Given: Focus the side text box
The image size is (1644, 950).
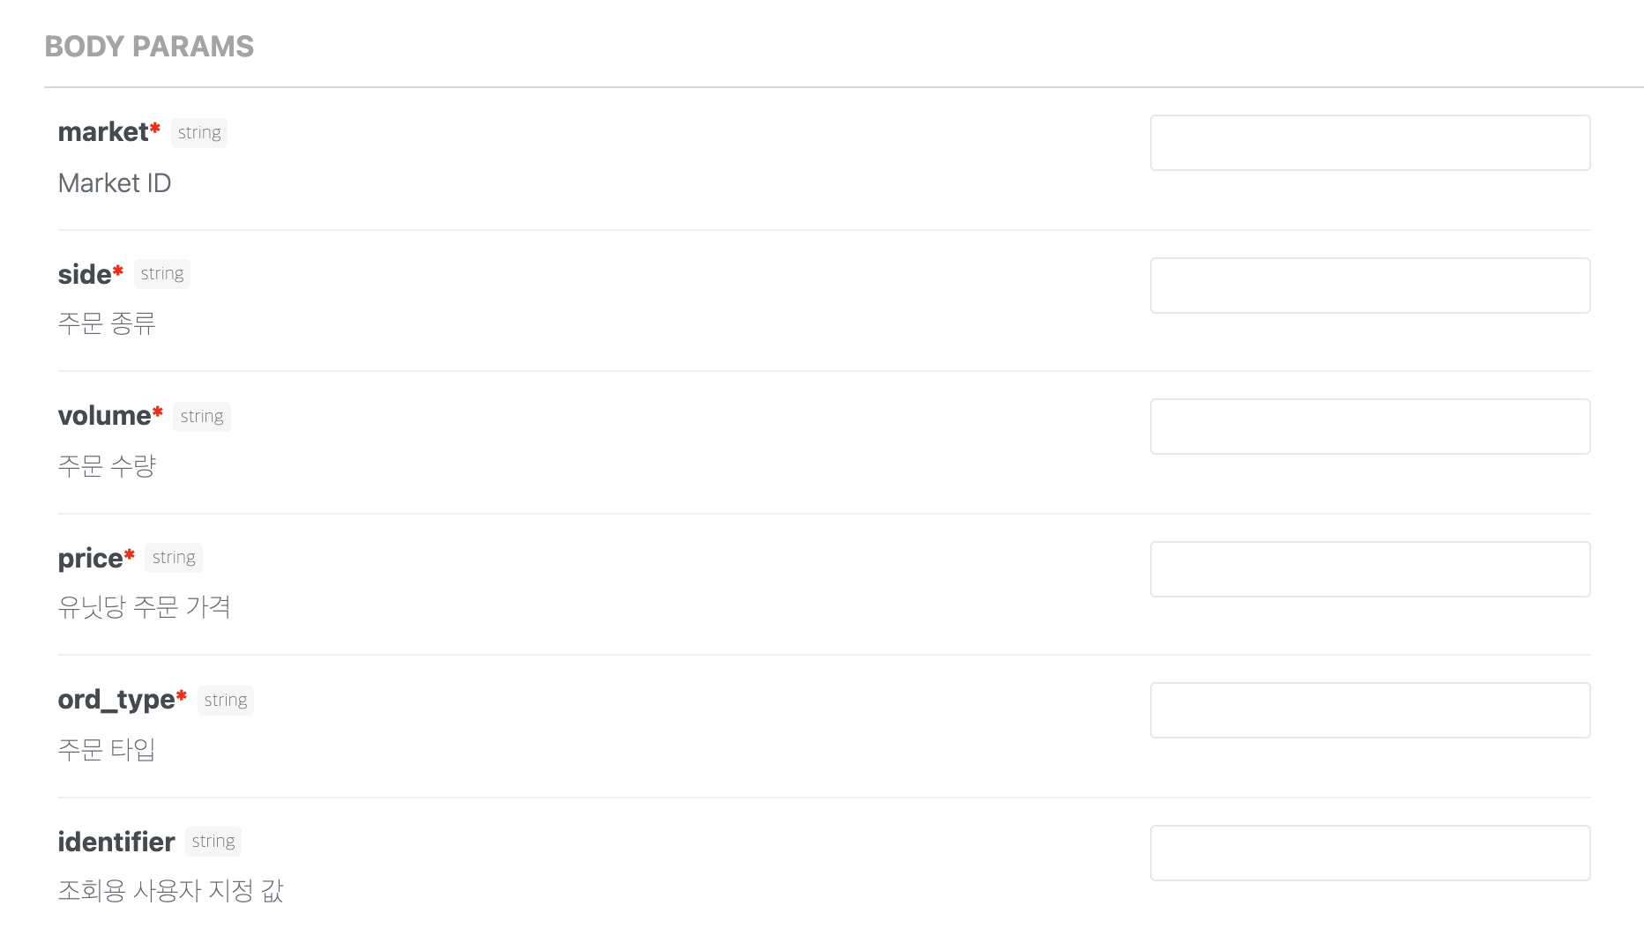Looking at the screenshot, I should [1370, 286].
